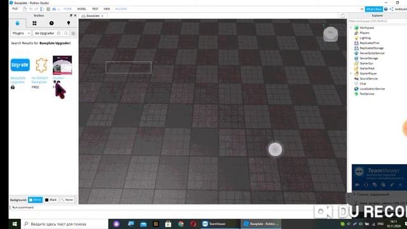Image resolution: width=407 pixels, height=229 pixels.
Task: Click the Windows Start button
Action: [x=15, y=224]
